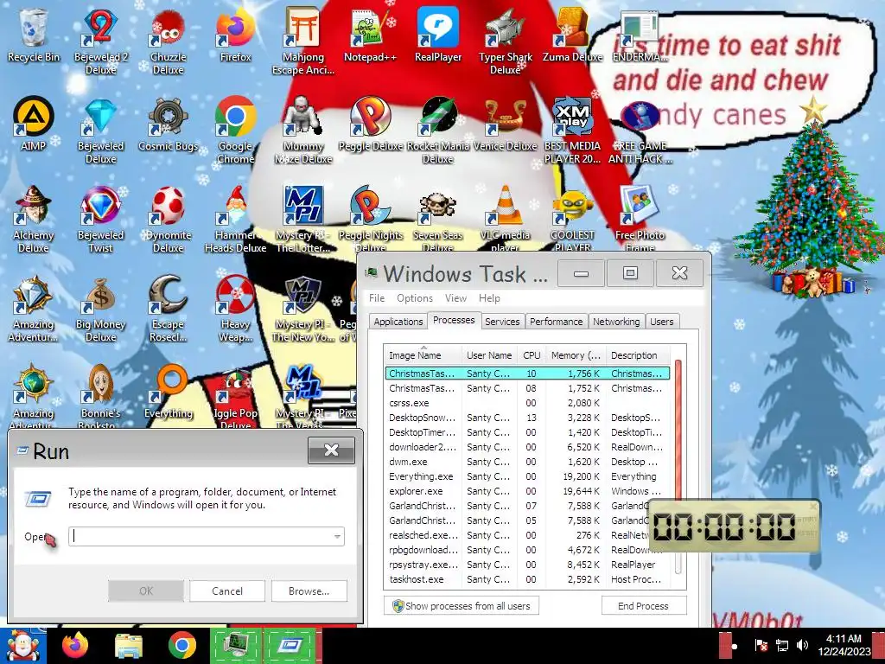Select Mummy Maze Deluxe icon
This screenshot has width=885, height=664.
click(303, 131)
